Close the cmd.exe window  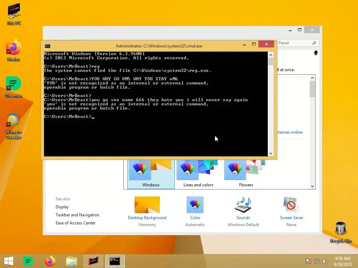266,44
